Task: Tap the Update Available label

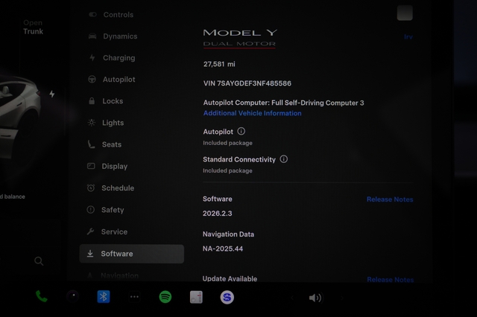Action: [x=230, y=279]
